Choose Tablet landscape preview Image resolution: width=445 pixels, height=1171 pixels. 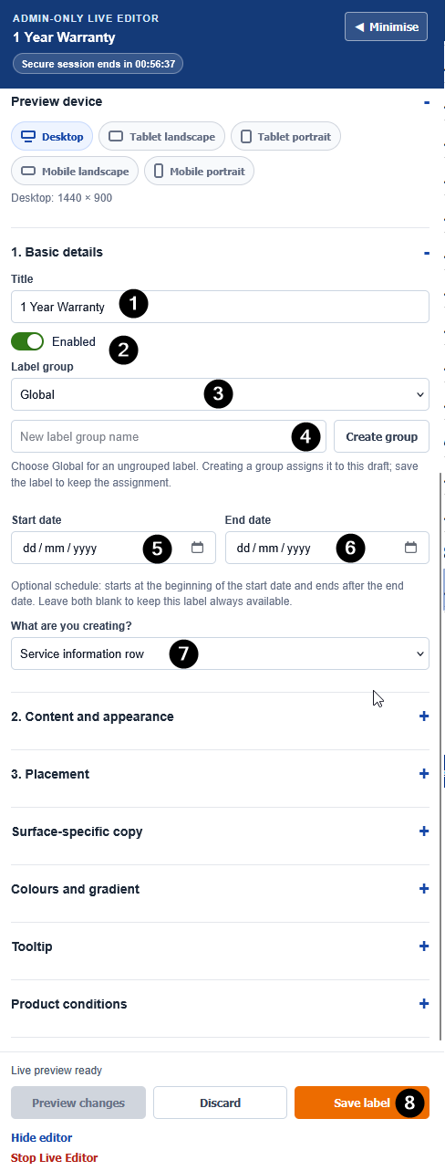[162, 137]
